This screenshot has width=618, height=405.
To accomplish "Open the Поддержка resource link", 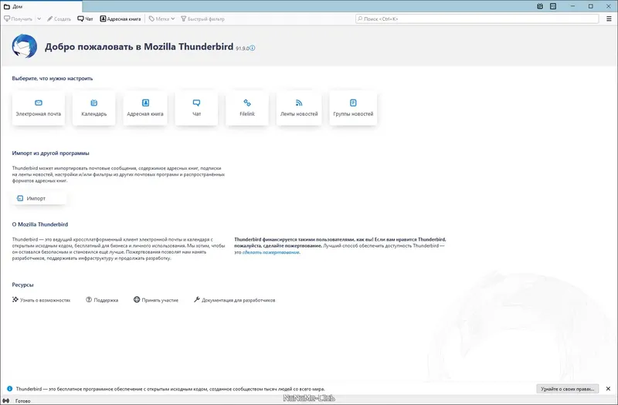I will click(x=102, y=300).
